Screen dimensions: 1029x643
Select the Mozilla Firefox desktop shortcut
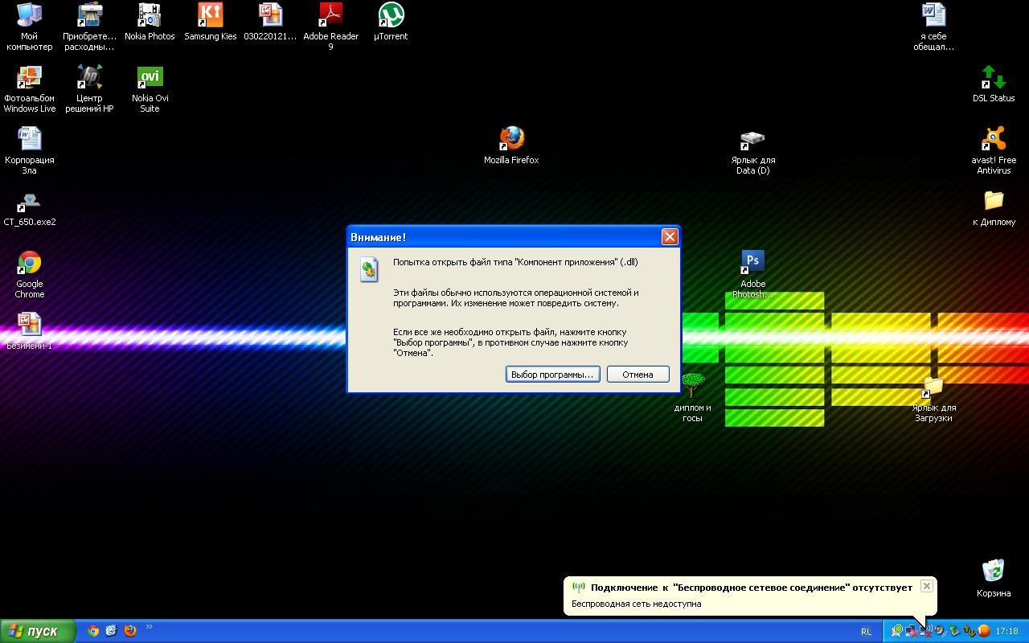511,140
